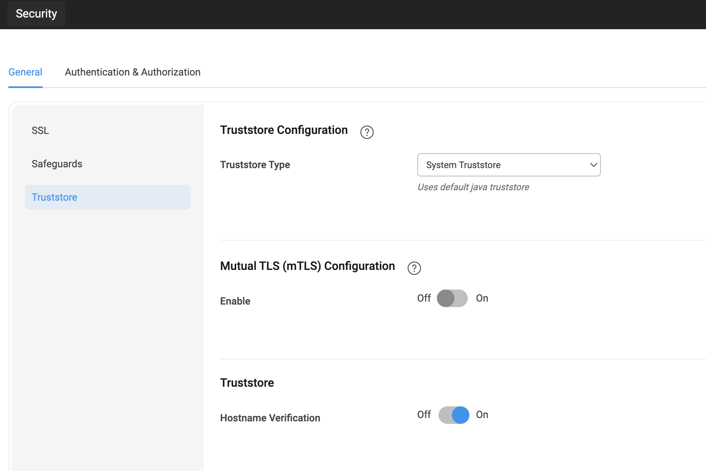The width and height of the screenshot is (706, 471).
Task: Click the On label beside Hostname Verification
Action: pyautogui.click(x=482, y=415)
